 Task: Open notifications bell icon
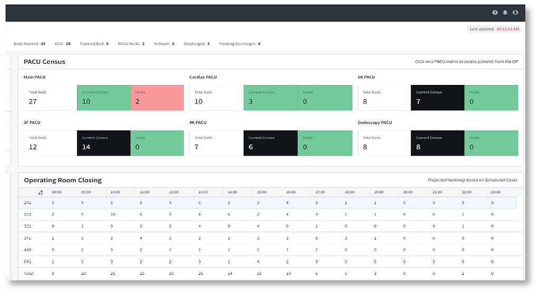505,13
